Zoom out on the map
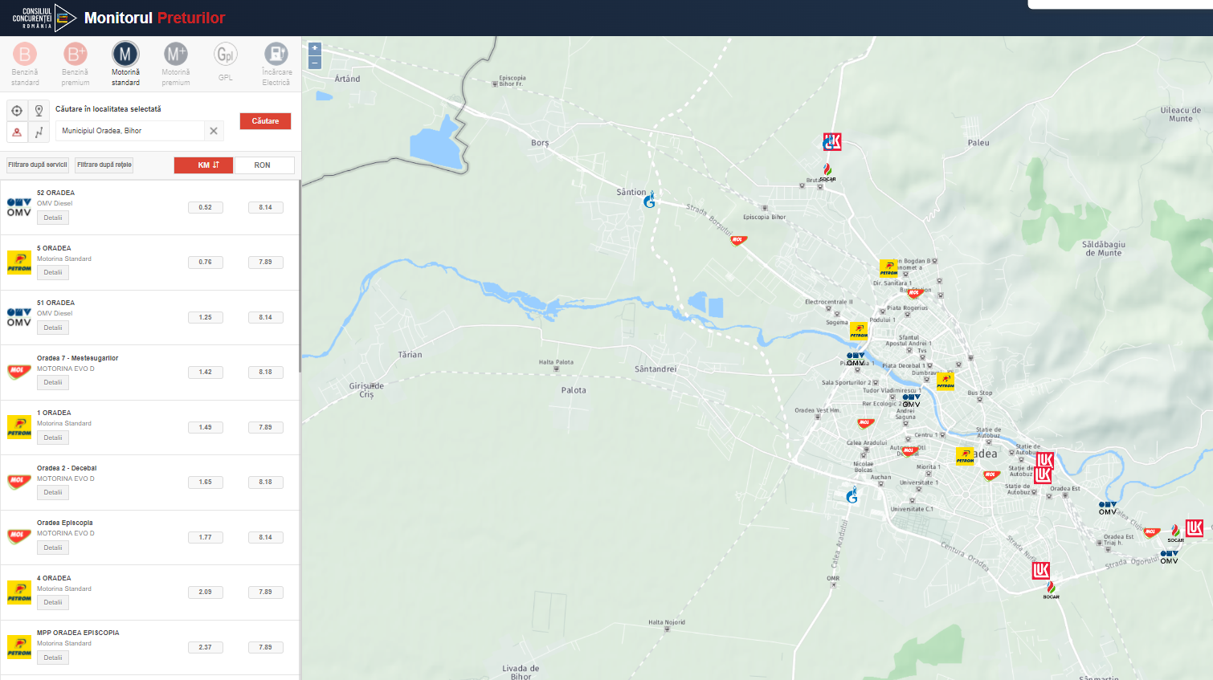This screenshot has height=680, width=1213. (x=315, y=63)
